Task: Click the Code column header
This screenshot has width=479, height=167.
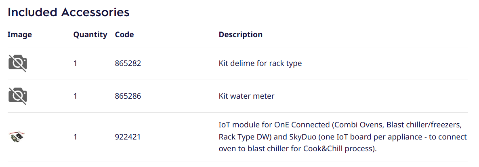Action: pyautogui.click(x=124, y=35)
